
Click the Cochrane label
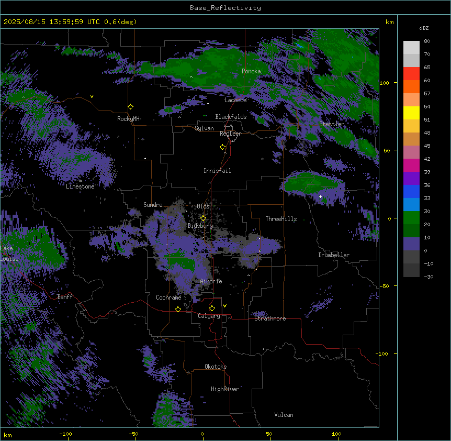point(168,297)
